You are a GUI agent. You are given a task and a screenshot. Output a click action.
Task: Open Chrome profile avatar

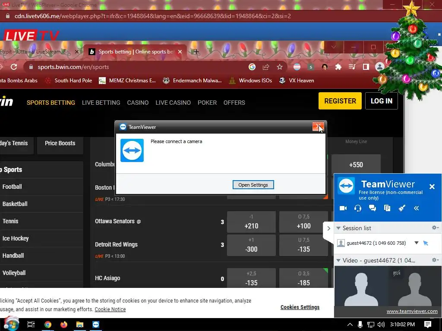pos(380,67)
